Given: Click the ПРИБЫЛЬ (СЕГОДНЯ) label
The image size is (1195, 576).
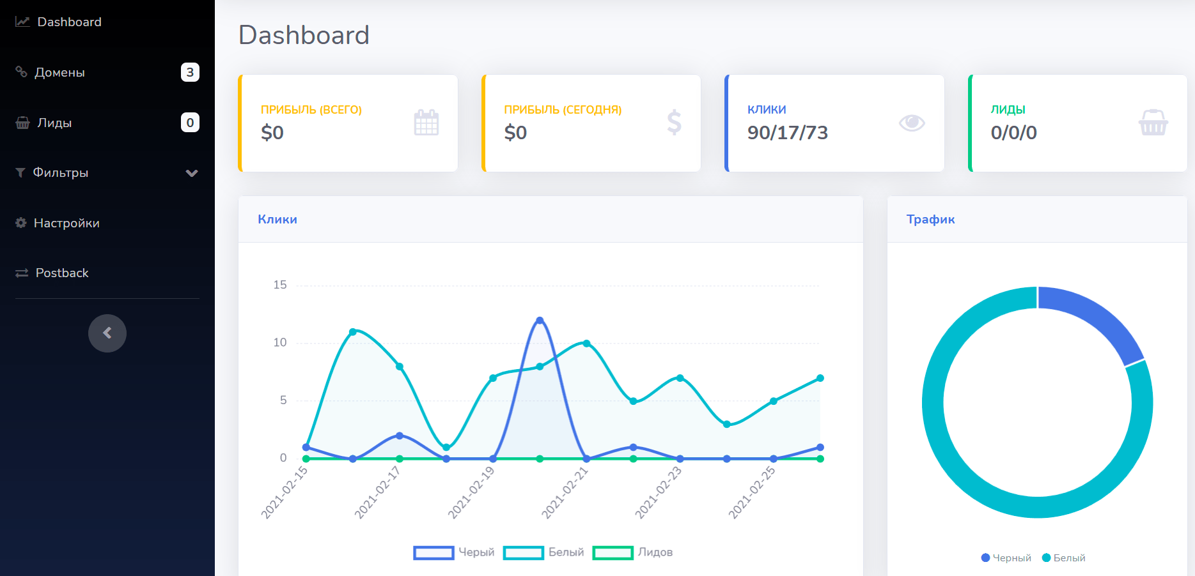Looking at the screenshot, I should (563, 110).
